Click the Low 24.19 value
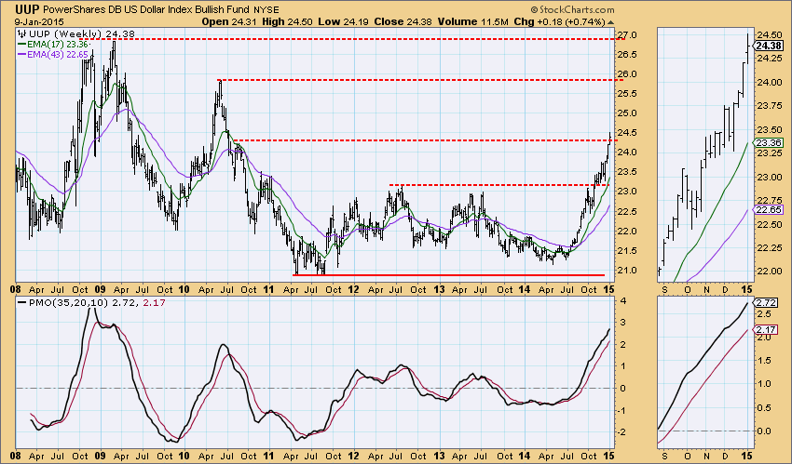 (343, 21)
